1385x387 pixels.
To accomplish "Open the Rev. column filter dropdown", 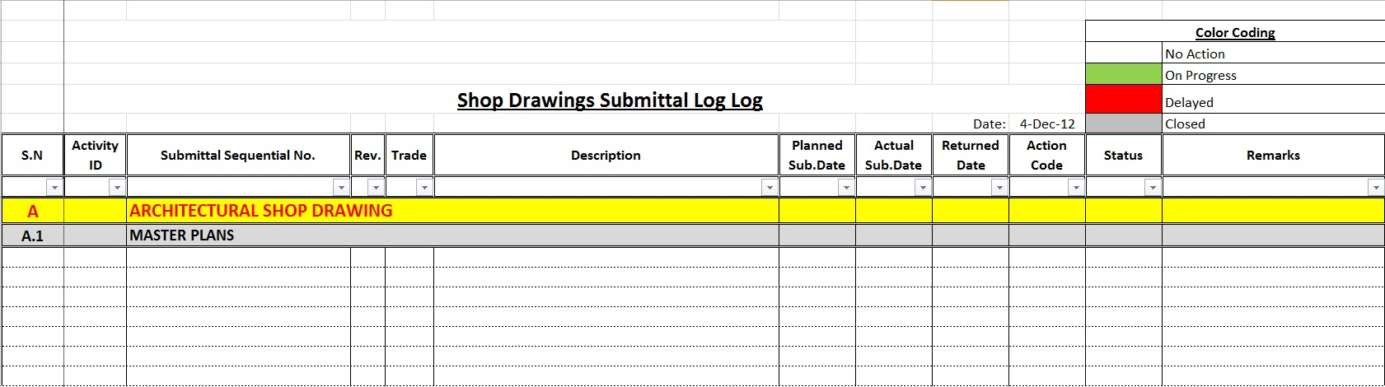I will [376, 188].
